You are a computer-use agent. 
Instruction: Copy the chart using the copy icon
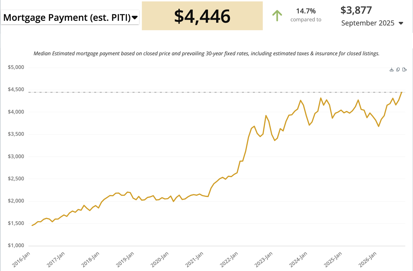click(x=398, y=70)
